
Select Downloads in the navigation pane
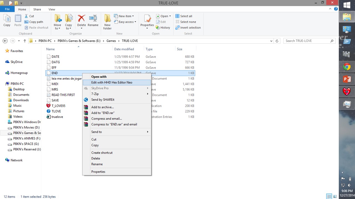click(21, 100)
